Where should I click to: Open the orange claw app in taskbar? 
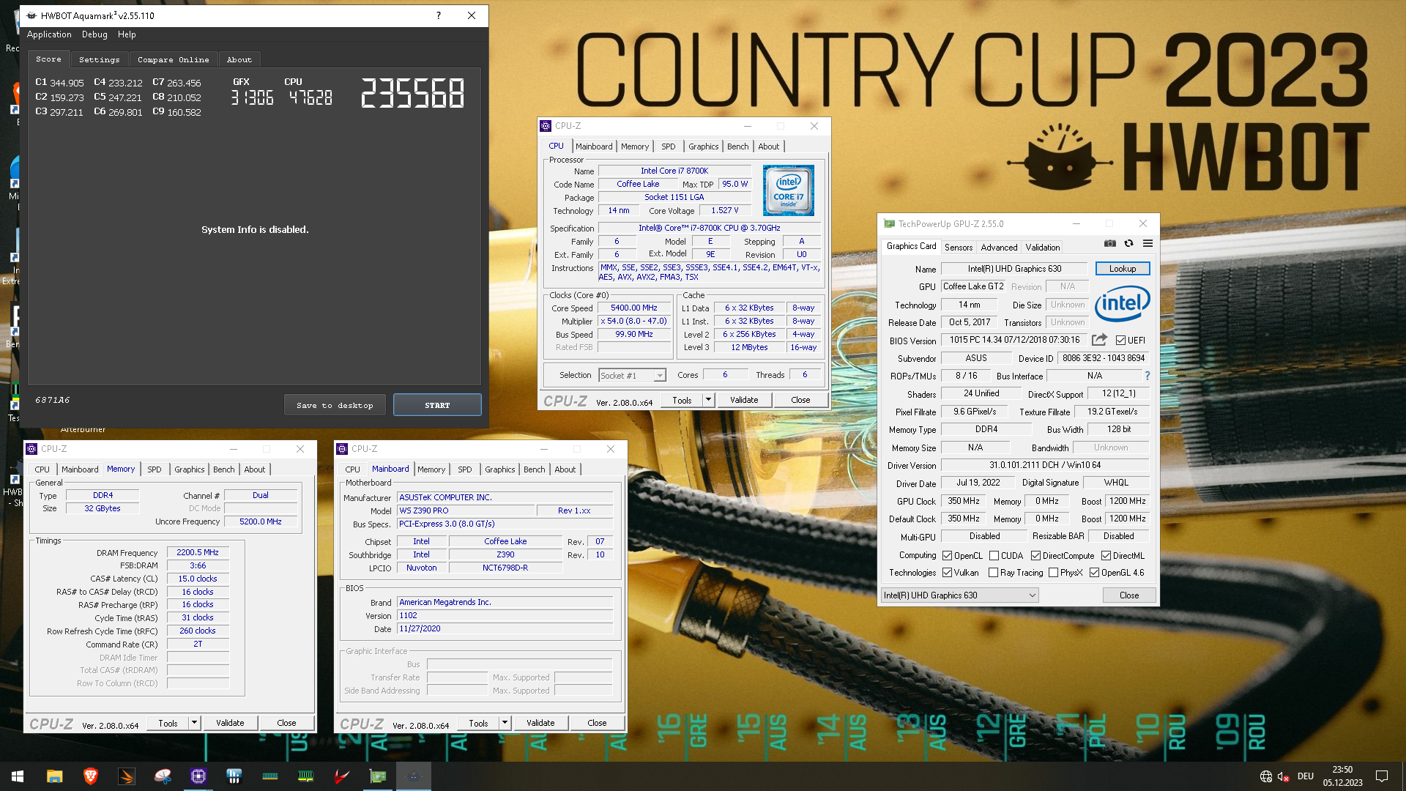pyautogui.click(x=126, y=776)
